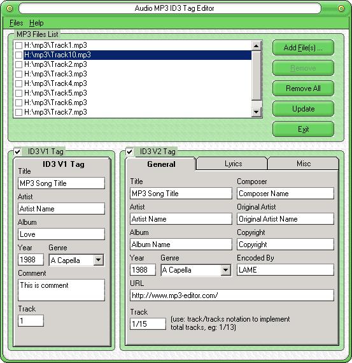
Task: Switch to the Misc tab
Action: click(304, 164)
